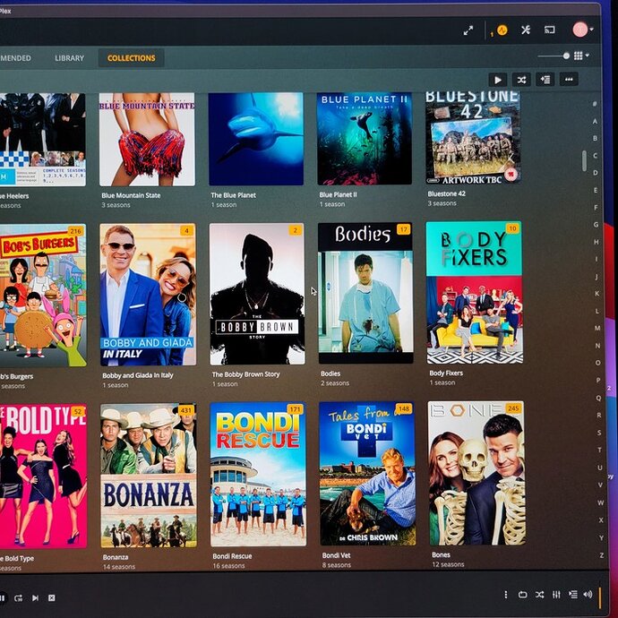
Task: Jump to # in alphabet index
Action: [x=595, y=104]
